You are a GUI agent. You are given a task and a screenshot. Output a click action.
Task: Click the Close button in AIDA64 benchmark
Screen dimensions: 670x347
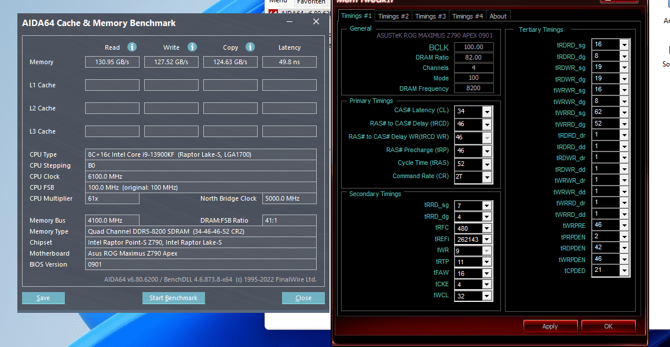(303, 298)
